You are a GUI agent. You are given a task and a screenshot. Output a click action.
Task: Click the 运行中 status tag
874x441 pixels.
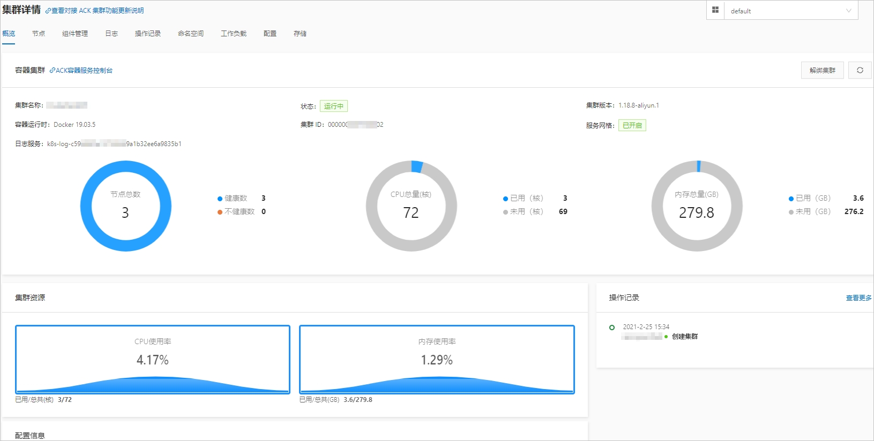coord(334,106)
